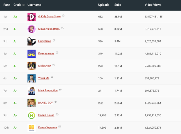Click the Новий Канал green logo
Screen dimensions: 181x134
point(31,115)
